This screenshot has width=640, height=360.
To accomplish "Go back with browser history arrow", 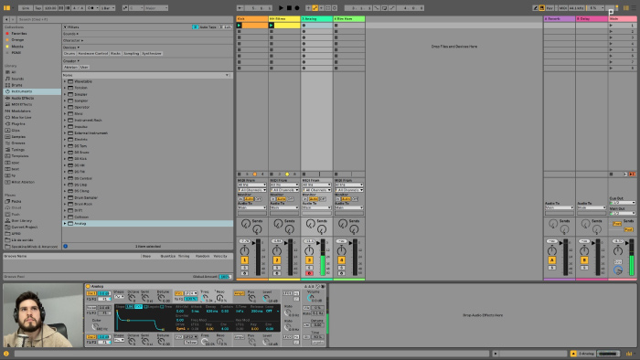I will click(6, 19).
